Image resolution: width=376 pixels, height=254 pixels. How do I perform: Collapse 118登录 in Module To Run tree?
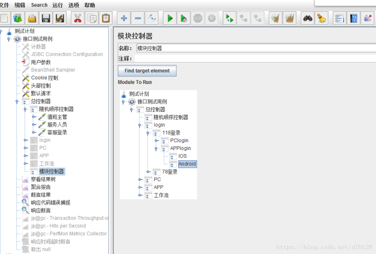pos(148,133)
